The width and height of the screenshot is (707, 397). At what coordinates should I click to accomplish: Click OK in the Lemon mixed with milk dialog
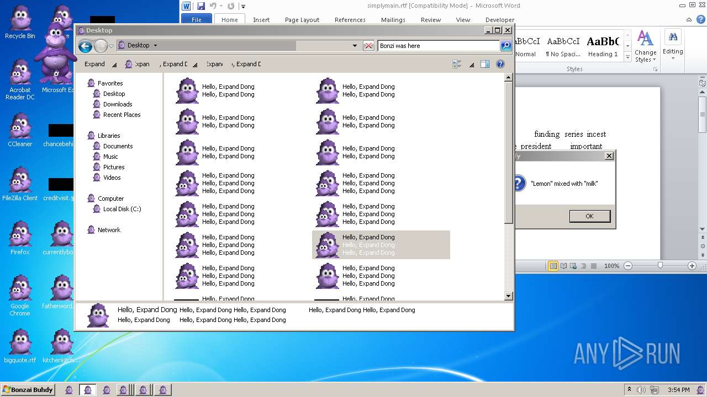click(x=589, y=216)
